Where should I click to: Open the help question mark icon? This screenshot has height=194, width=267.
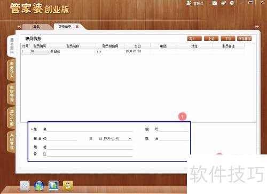[232, 3]
